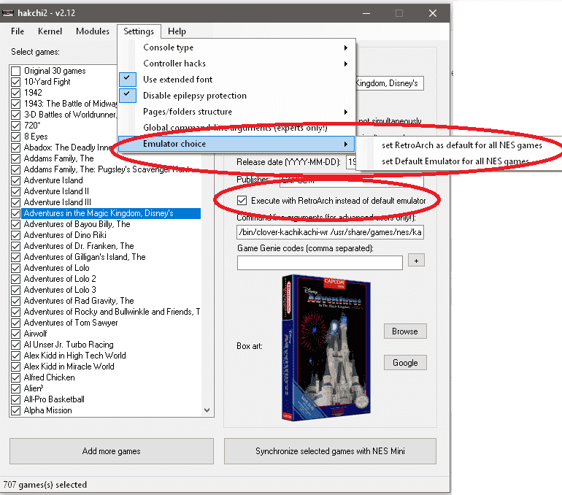Image resolution: width=562 pixels, height=495 pixels.
Task: Click the box art cover image
Action: click(x=326, y=347)
